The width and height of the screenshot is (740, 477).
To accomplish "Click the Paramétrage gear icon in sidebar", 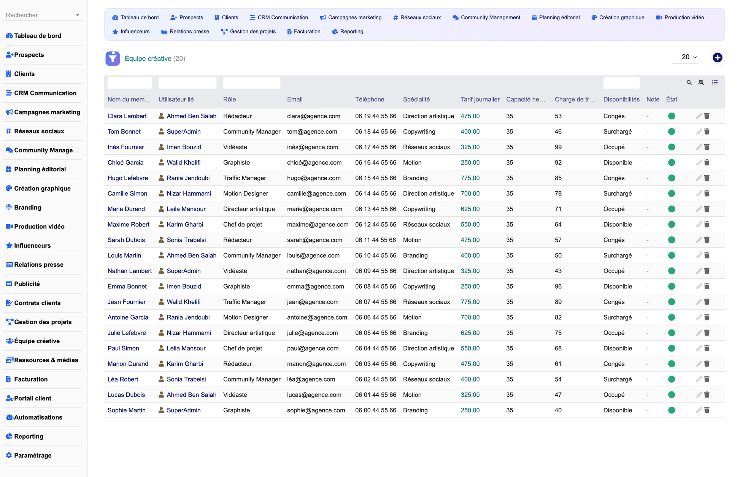I will click(9, 455).
